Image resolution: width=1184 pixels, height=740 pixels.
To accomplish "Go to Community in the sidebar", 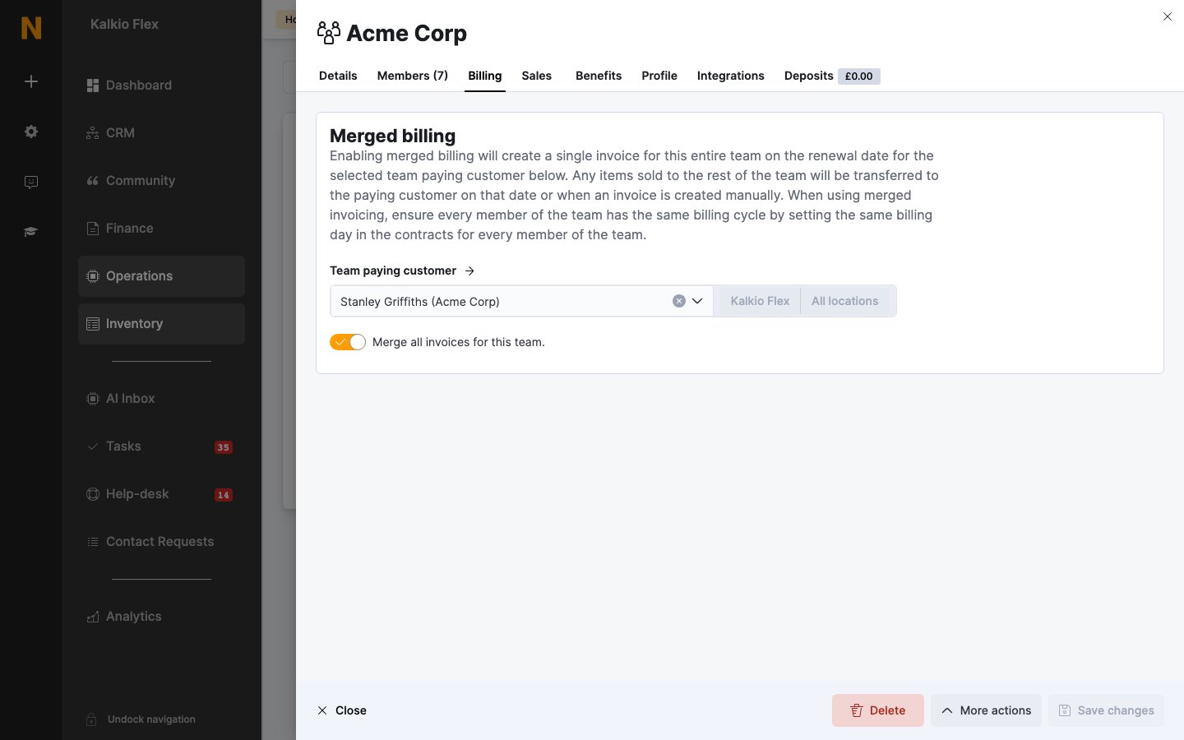I will point(161,181).
